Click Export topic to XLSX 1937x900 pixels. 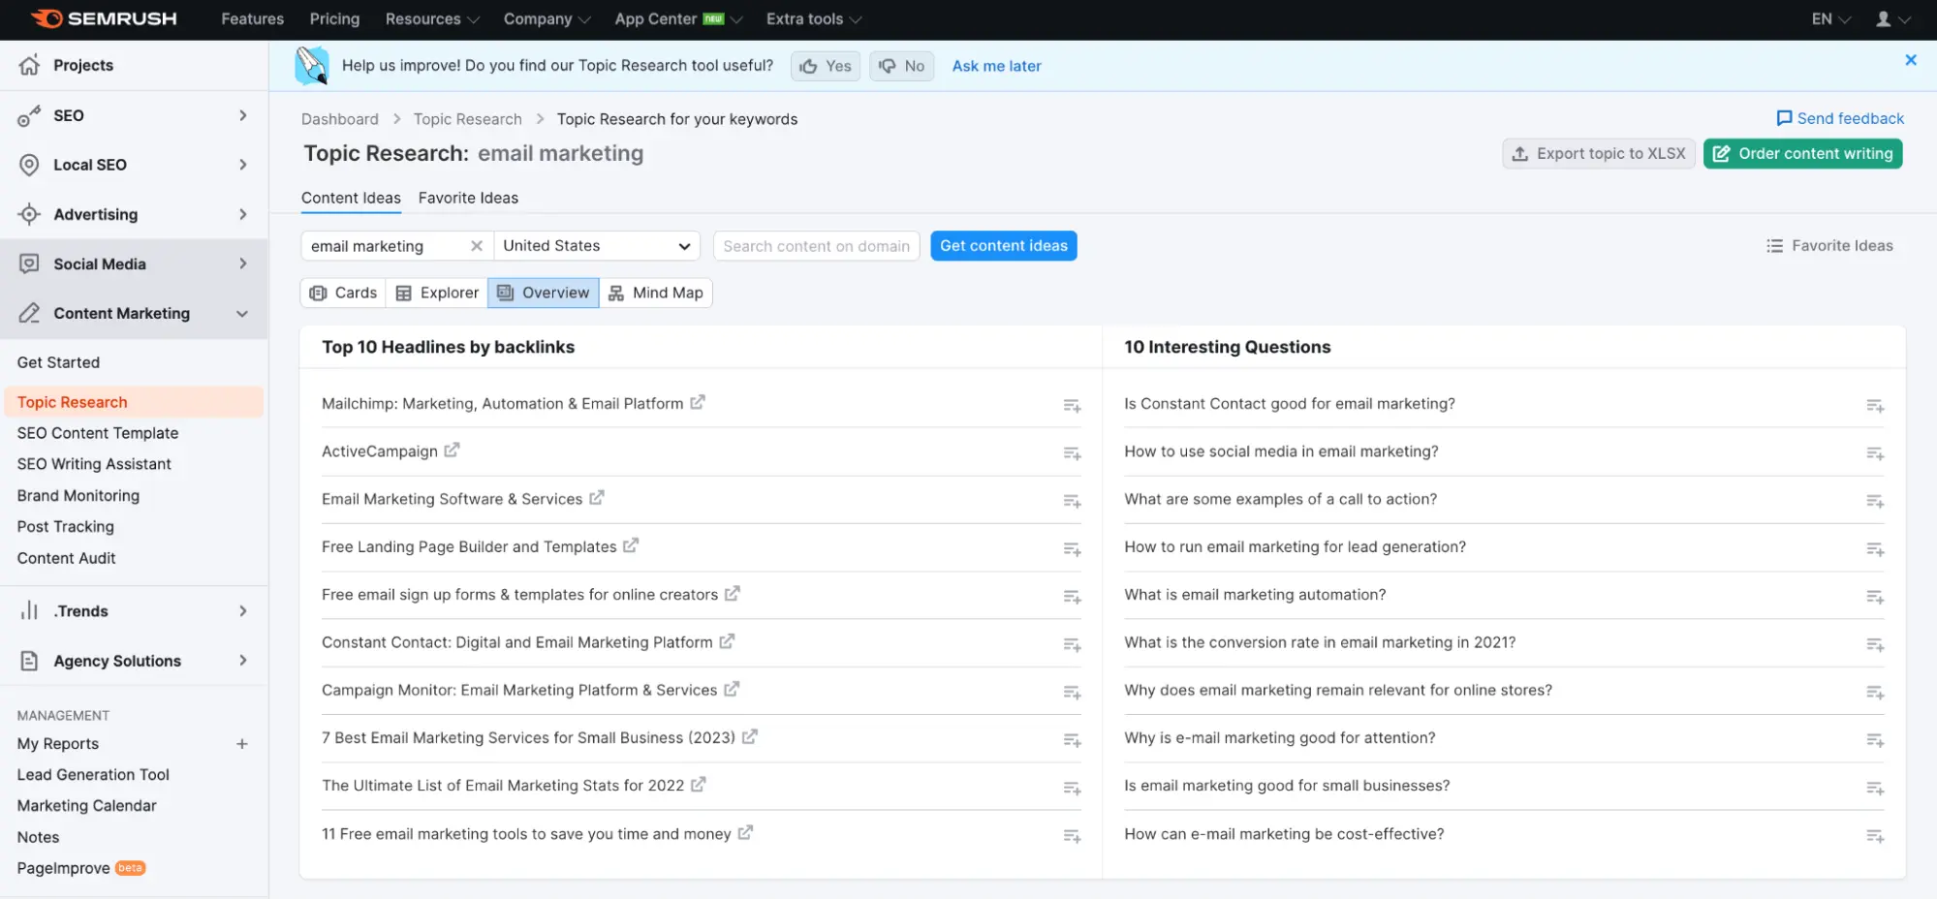click(x=1599, y=154)
